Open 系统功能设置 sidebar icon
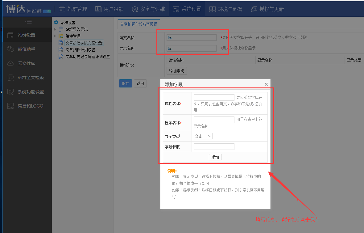This screenshot has height=233, width=364. tap(10, 92)
